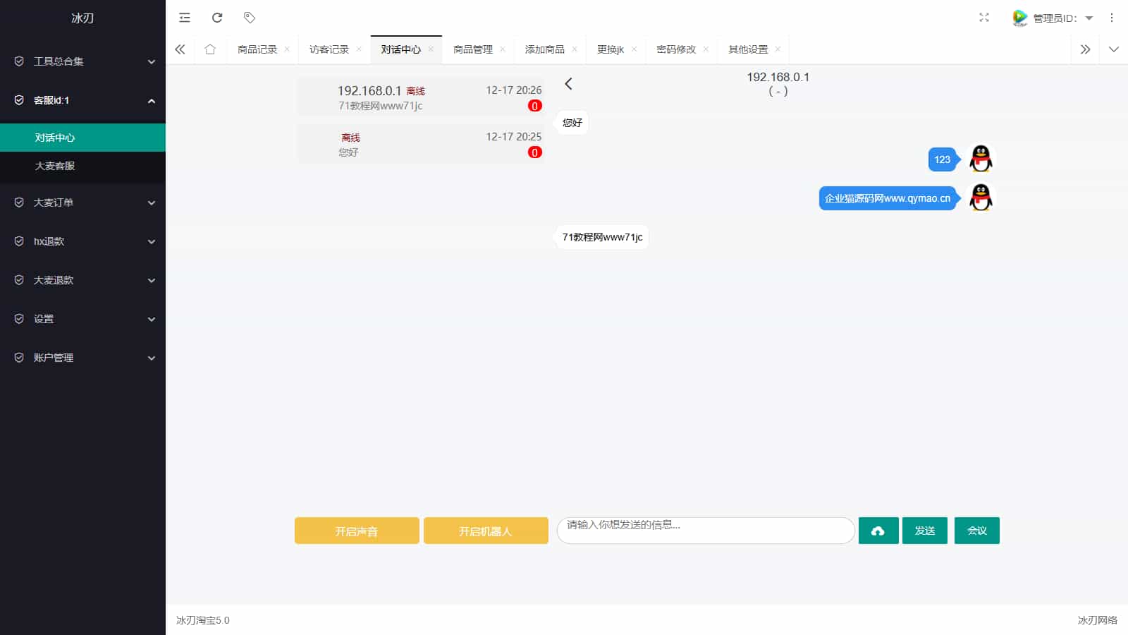Switch to the 商品管理 tab
Screen dimensions: 1128x635
[473, 49]
